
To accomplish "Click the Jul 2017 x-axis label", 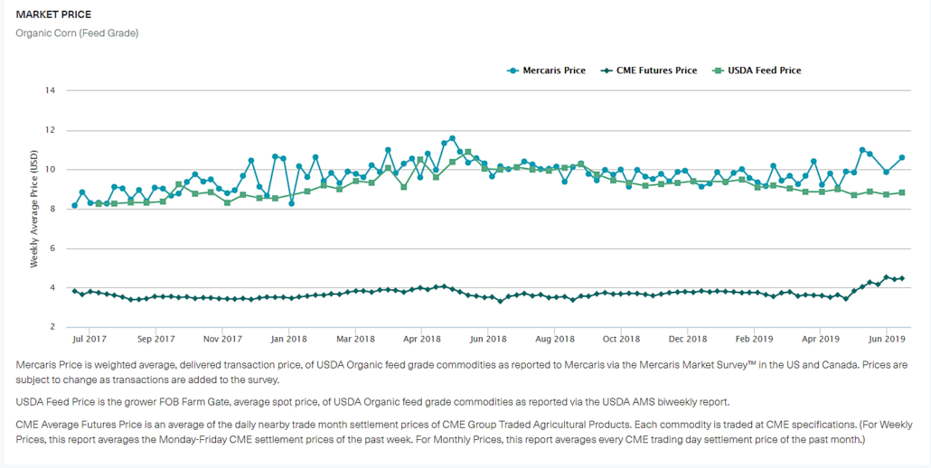I will pyautogui.click(x=89, y=339).
